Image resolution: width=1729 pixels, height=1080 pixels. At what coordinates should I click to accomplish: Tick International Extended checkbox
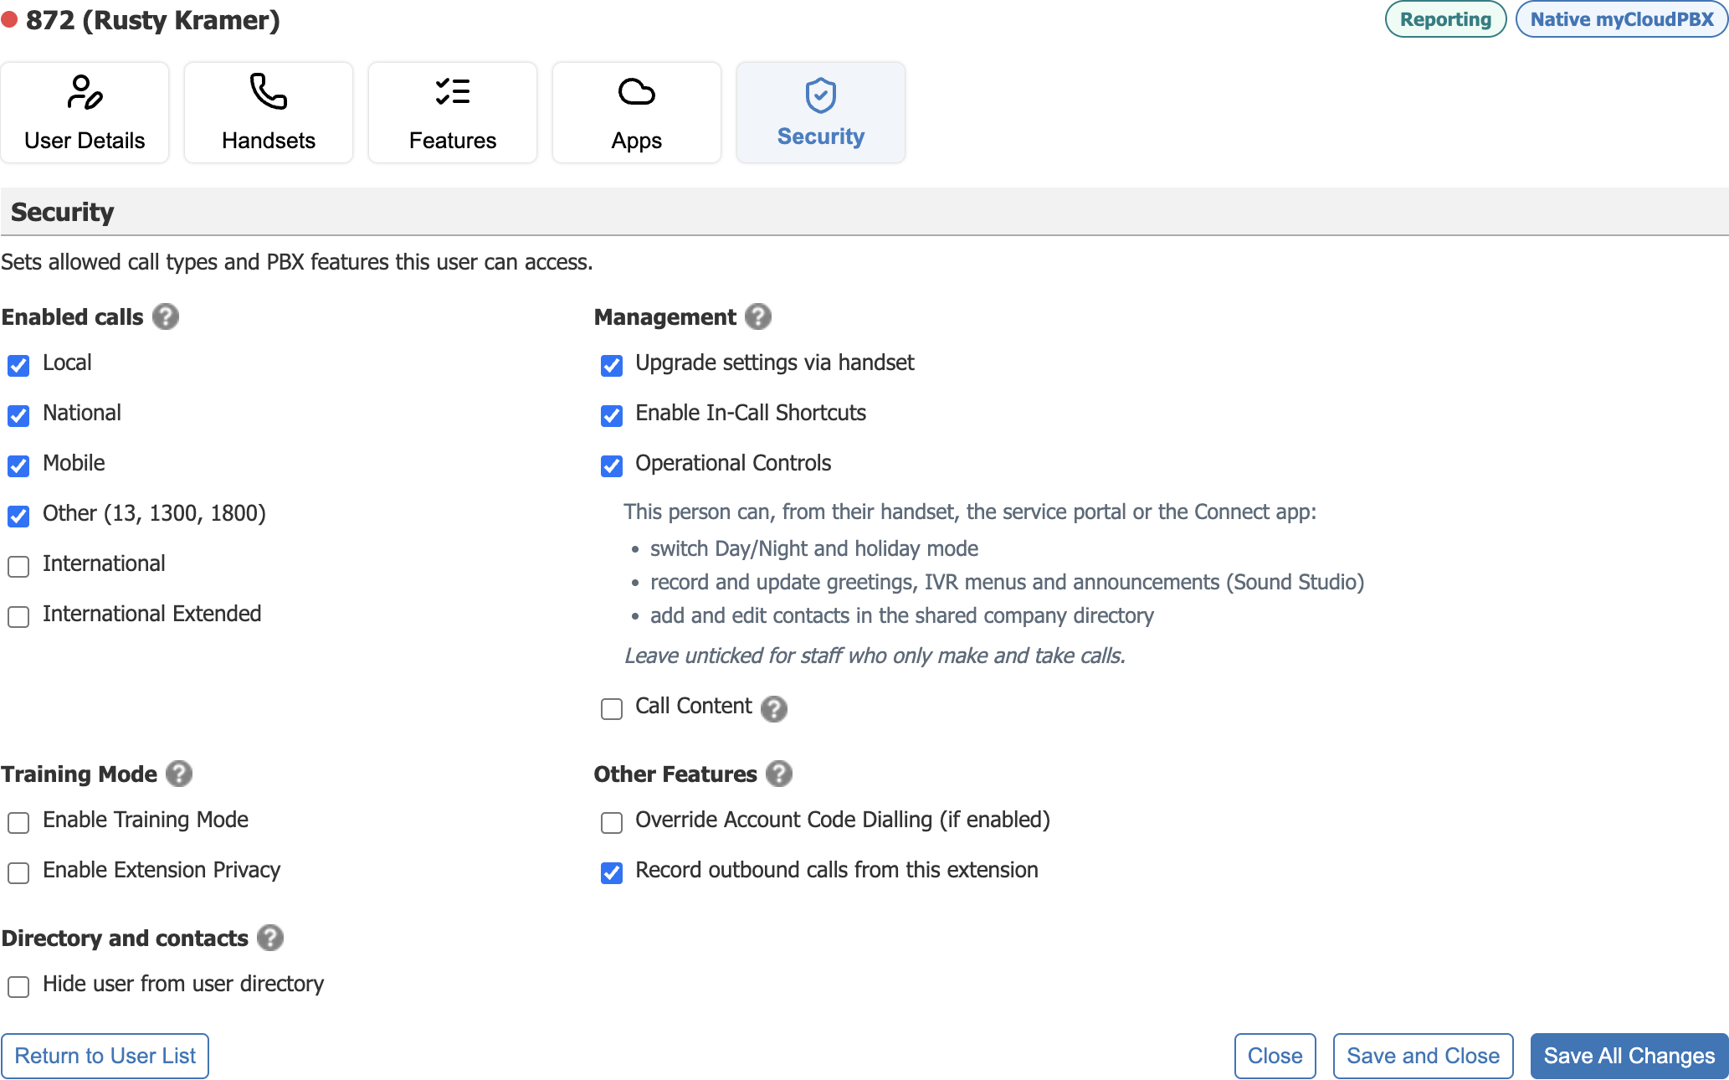pyautogui.click(x=18, y=616)
